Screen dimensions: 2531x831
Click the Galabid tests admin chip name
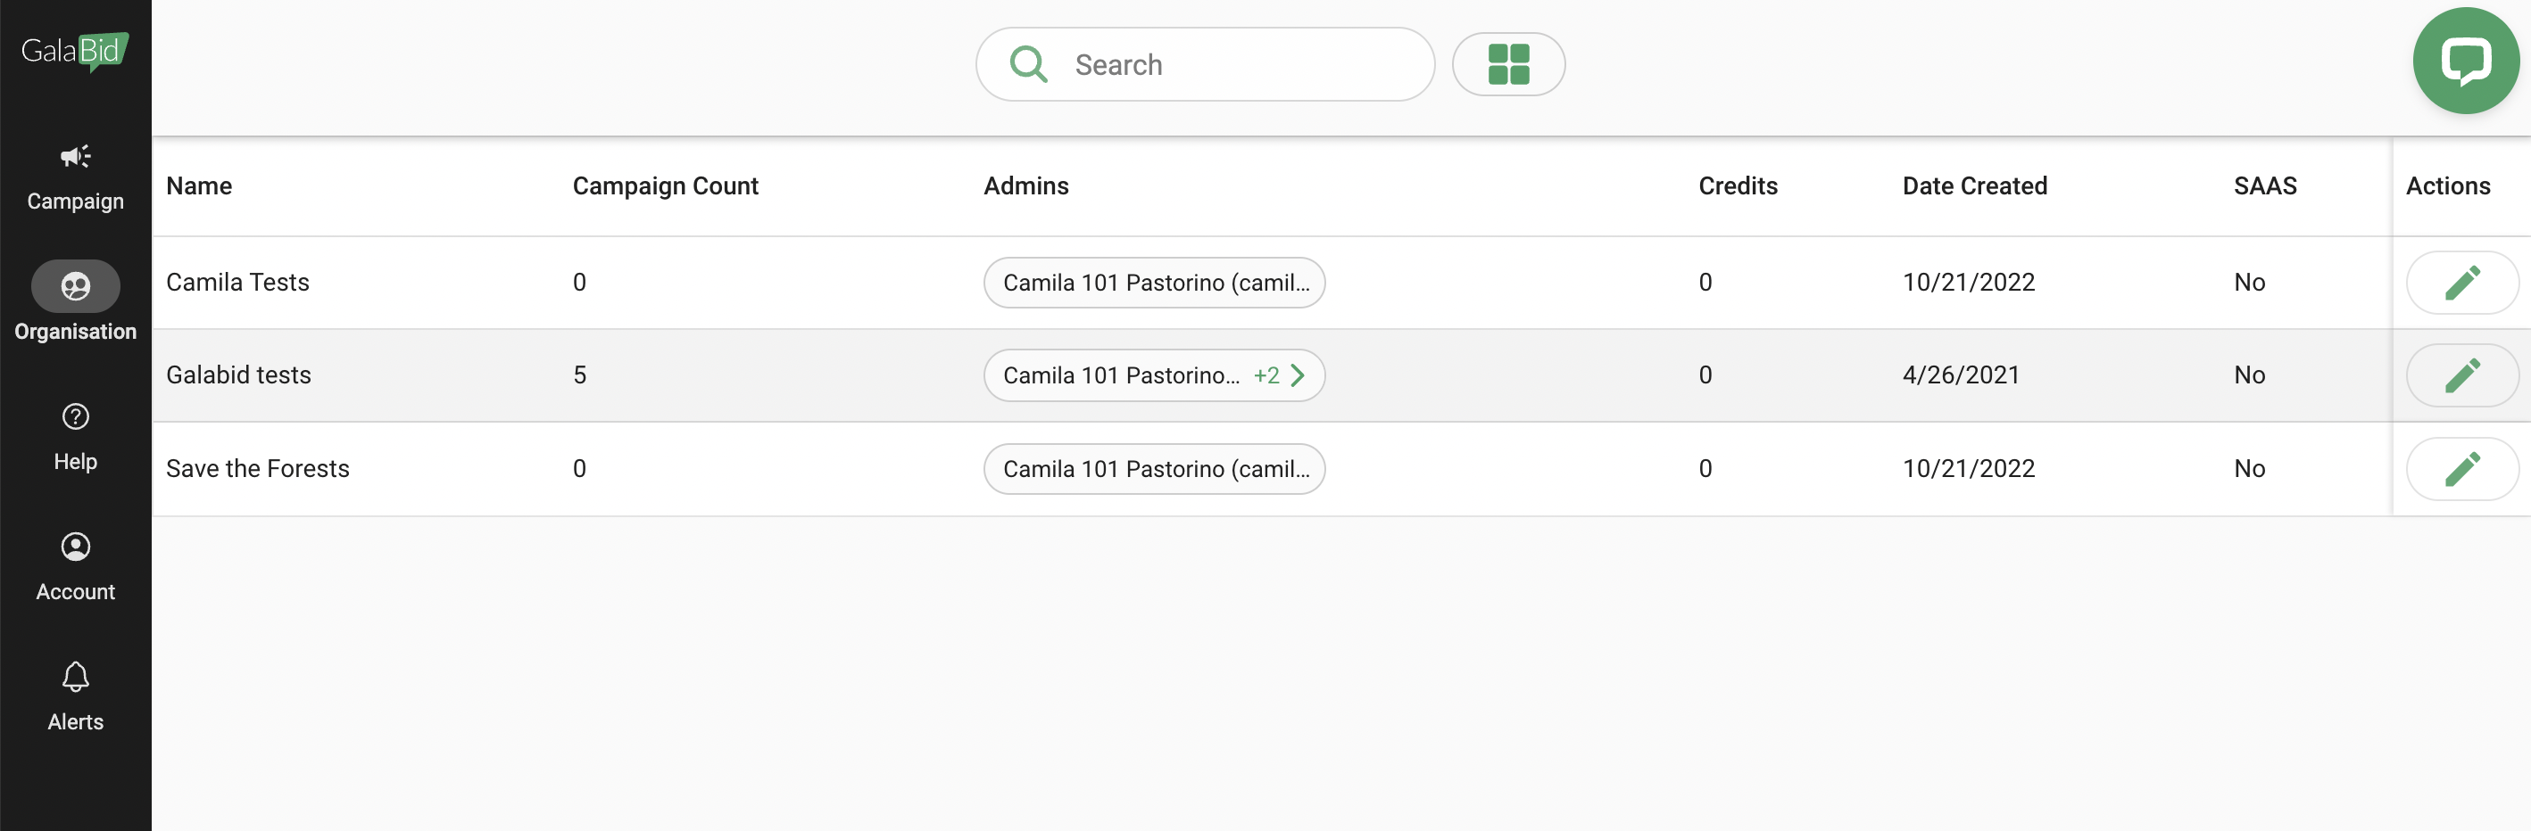[1120, 375]
